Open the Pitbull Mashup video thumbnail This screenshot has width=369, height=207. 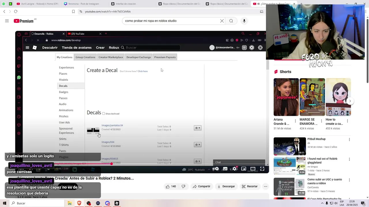[x=290, y=146]
